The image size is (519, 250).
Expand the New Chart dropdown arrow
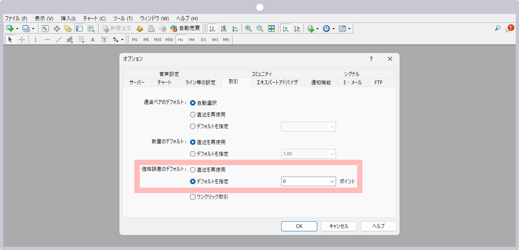pos(17,29)
